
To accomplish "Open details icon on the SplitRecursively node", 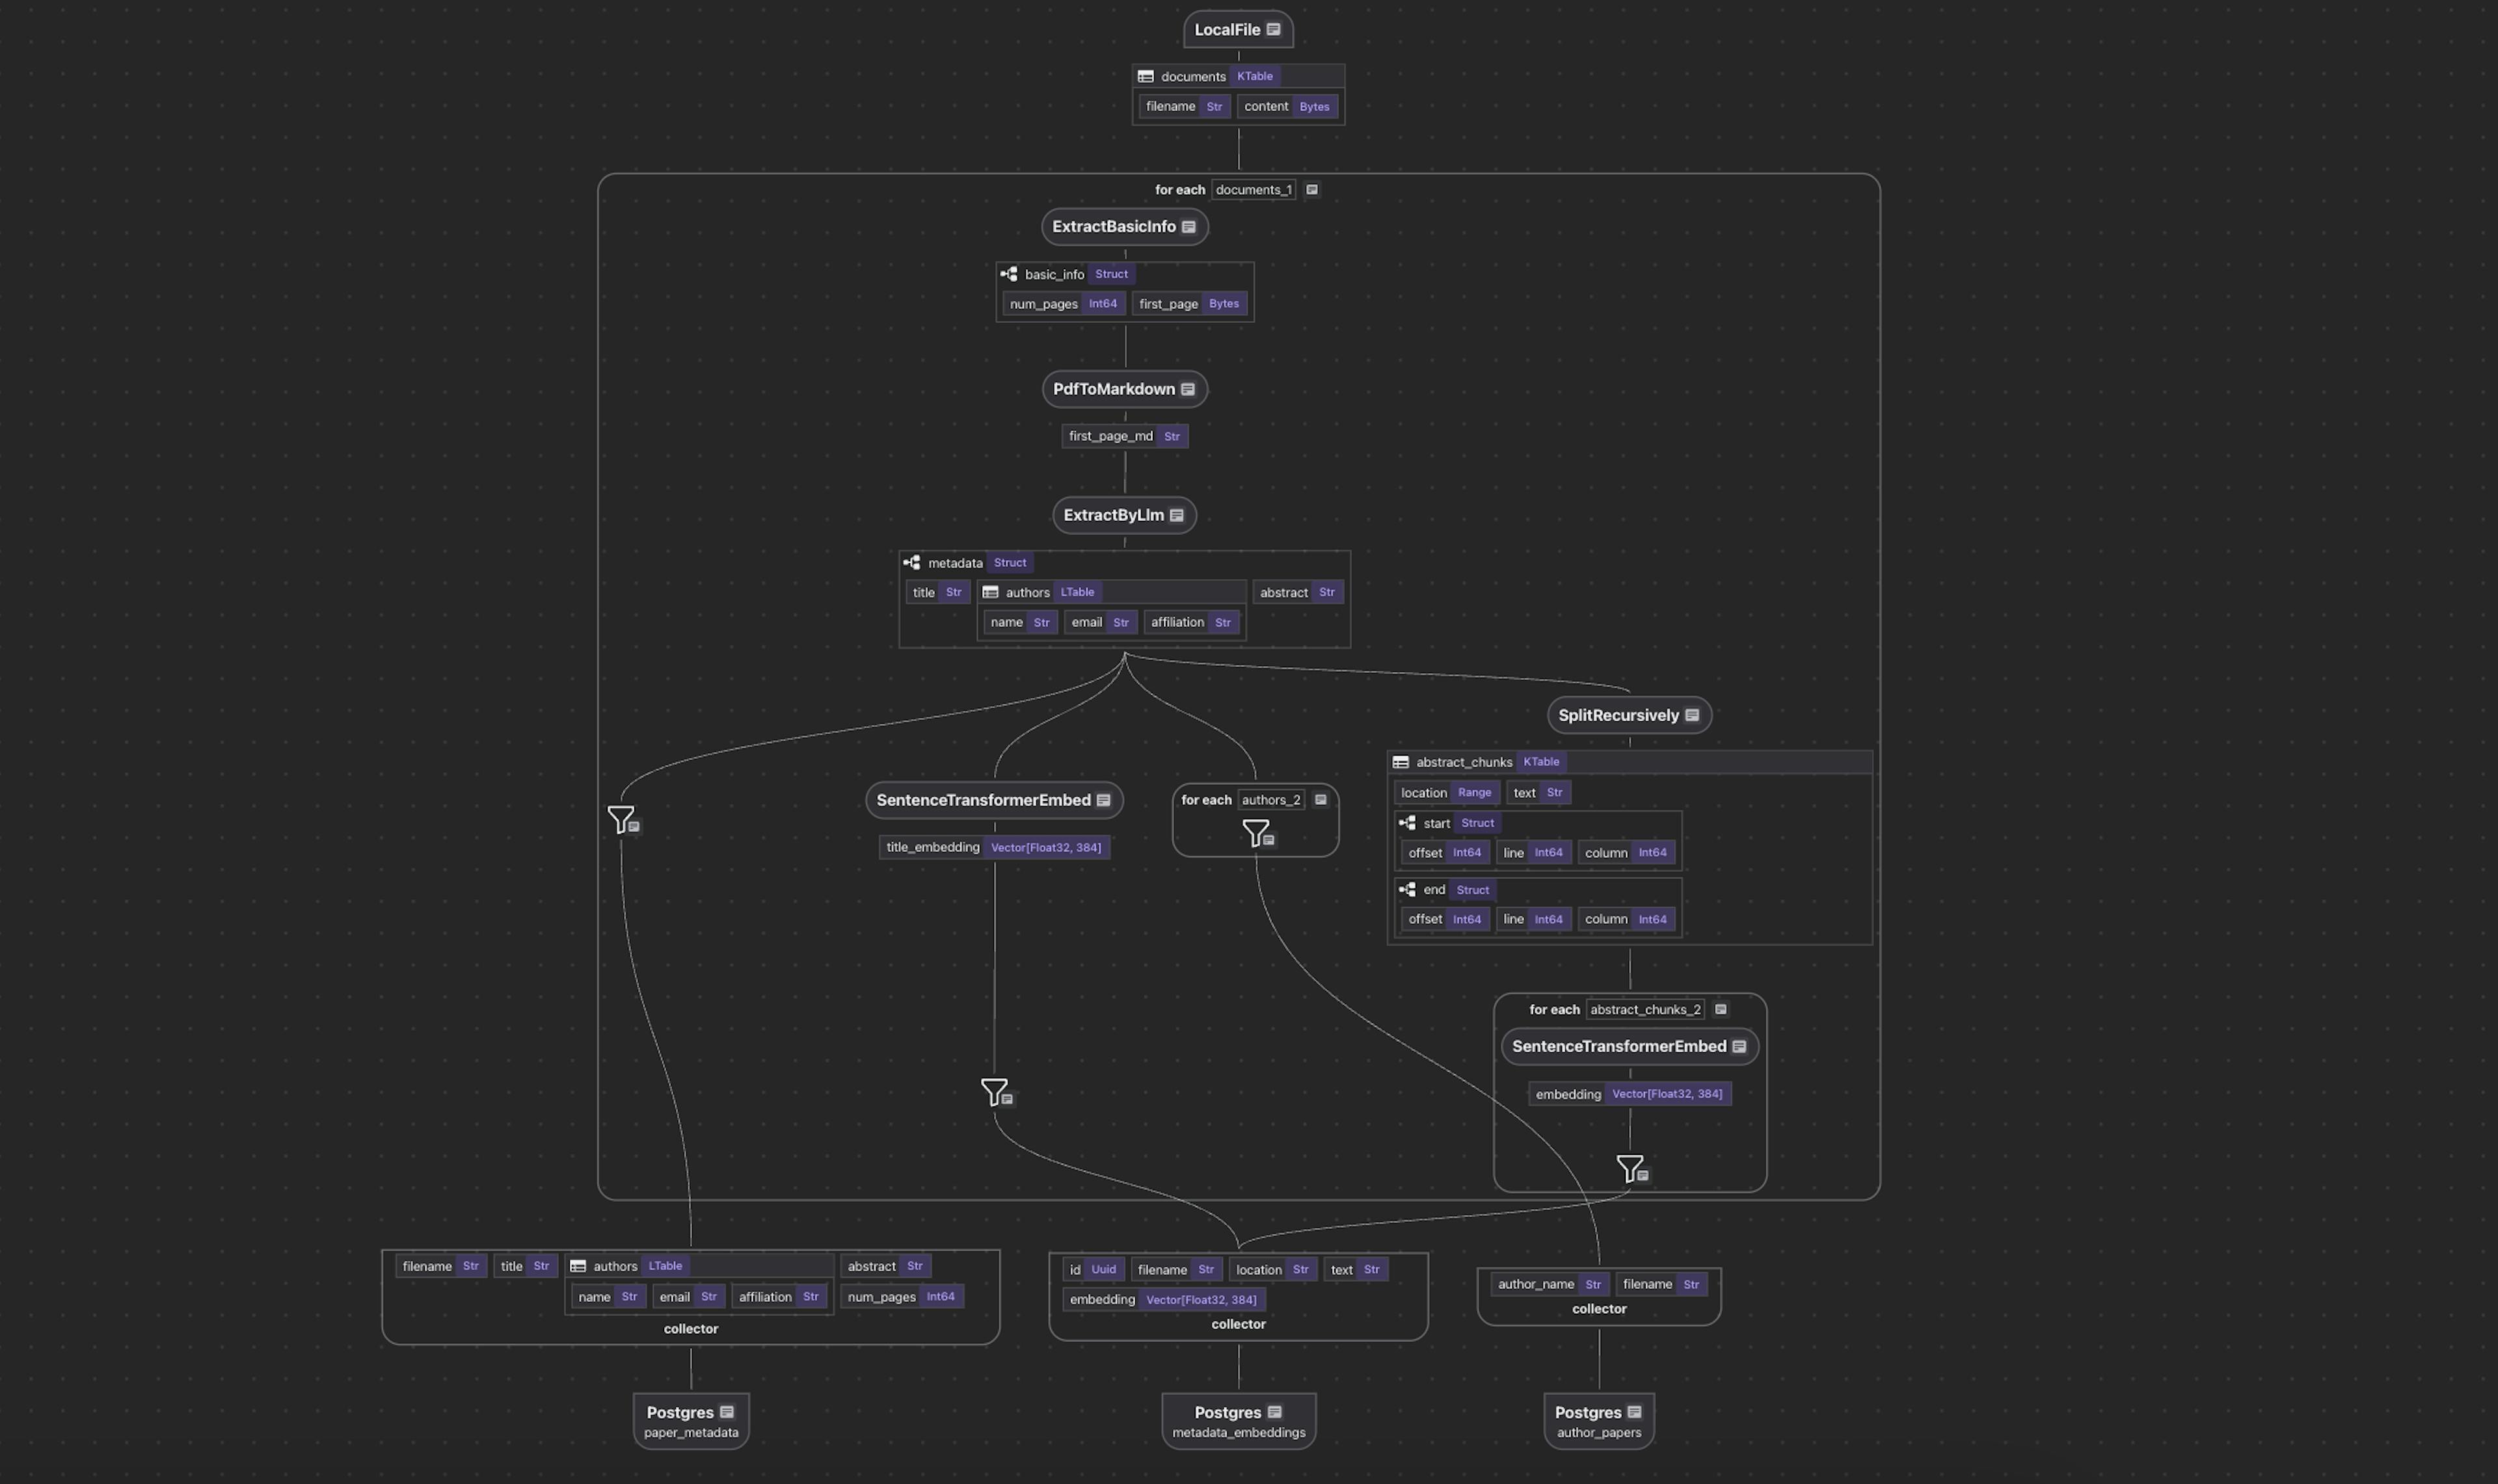I will [1691, 714].
